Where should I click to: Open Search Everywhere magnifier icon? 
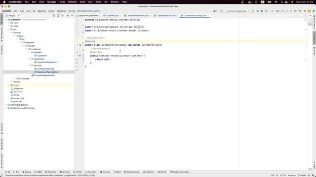click(305, 11)
